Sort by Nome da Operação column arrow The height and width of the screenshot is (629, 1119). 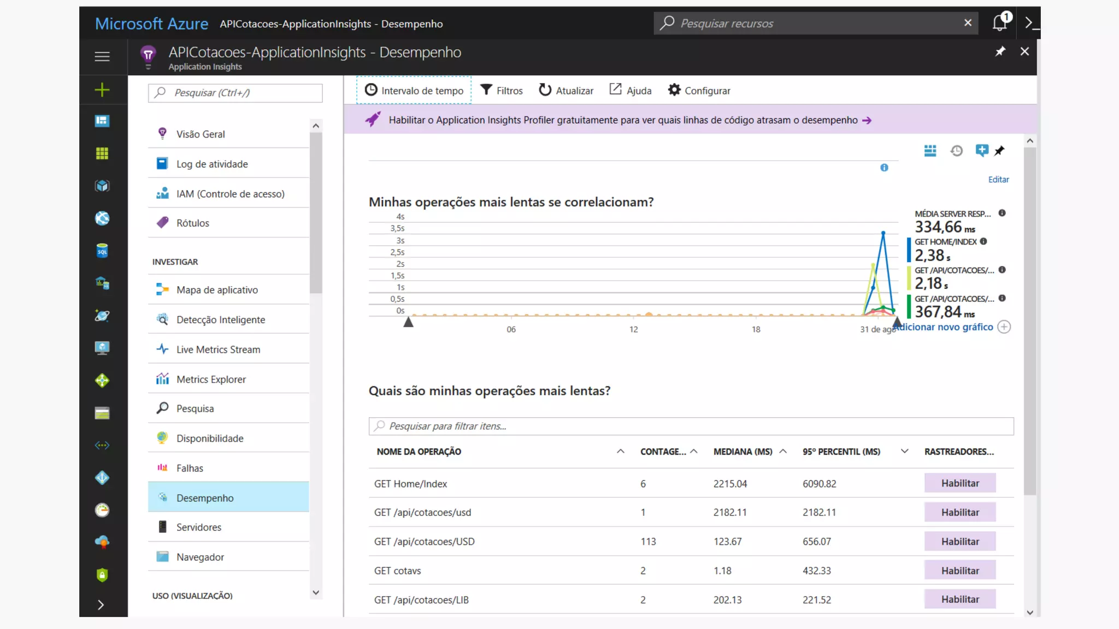pyautogui.click(x=620, y=451)
